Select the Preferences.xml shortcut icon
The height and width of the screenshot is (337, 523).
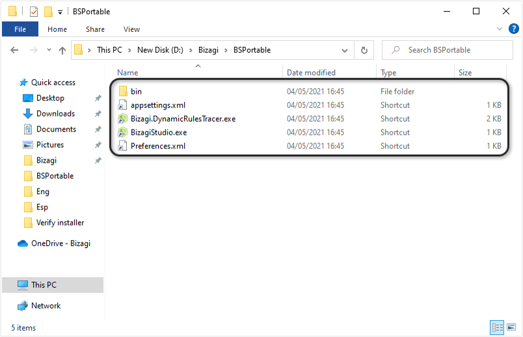[x=122, y=146]
